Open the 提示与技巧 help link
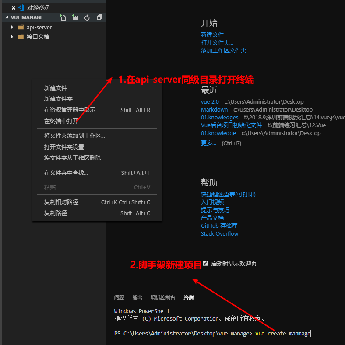 tap(215, 210)
